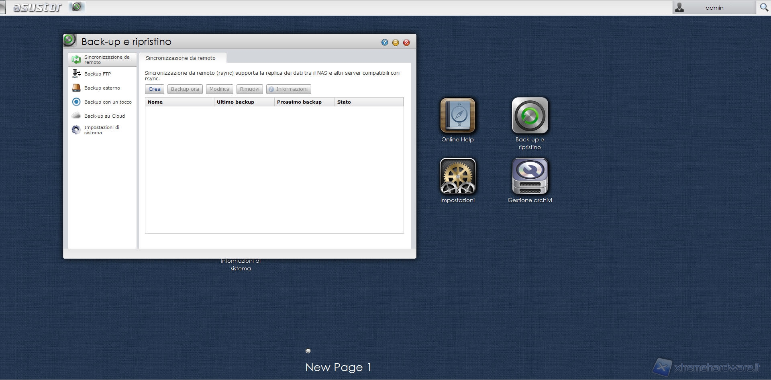Screen dimensions: 771x380
Task: Open the search magnifier in top bar
Action: tap(764, 8)
